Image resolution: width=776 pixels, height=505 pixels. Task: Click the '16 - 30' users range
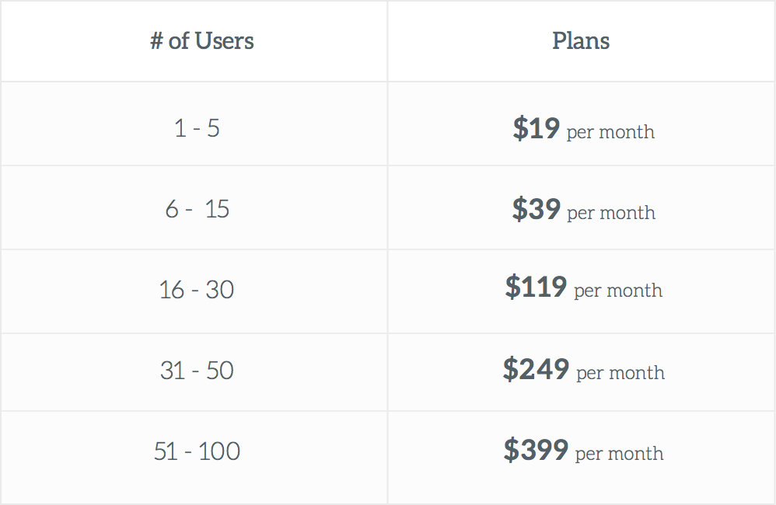(197, 290)
